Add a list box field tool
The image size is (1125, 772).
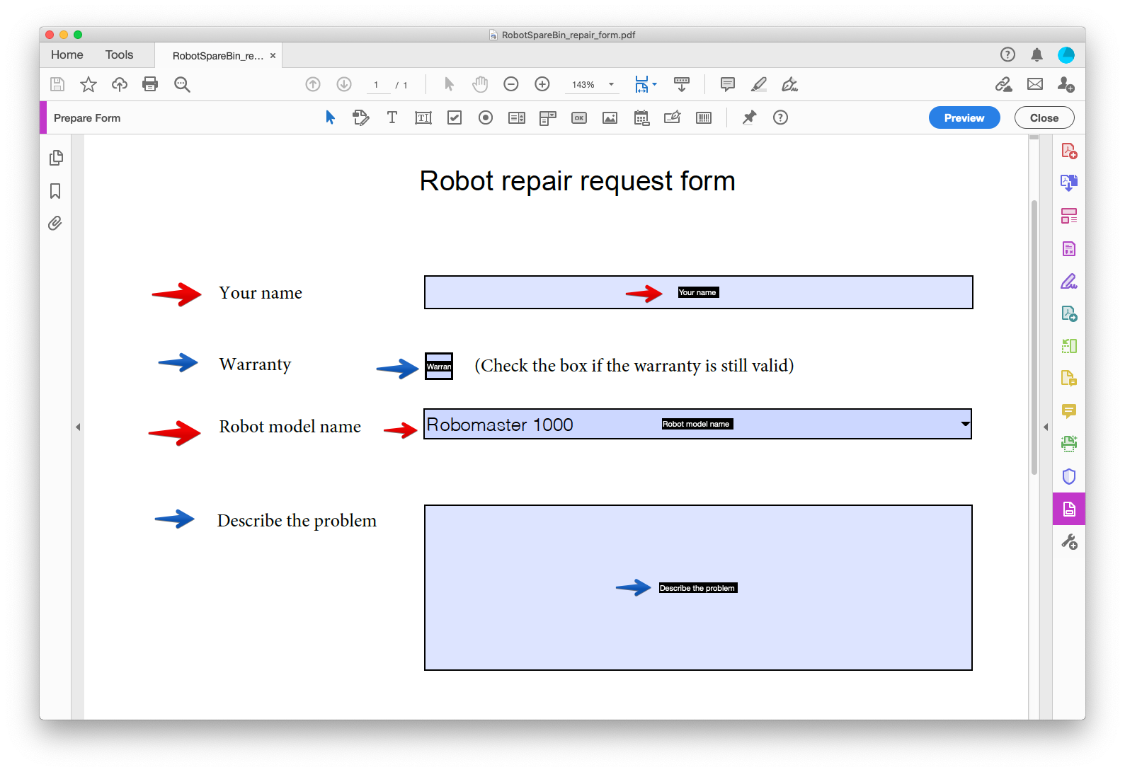517,117
